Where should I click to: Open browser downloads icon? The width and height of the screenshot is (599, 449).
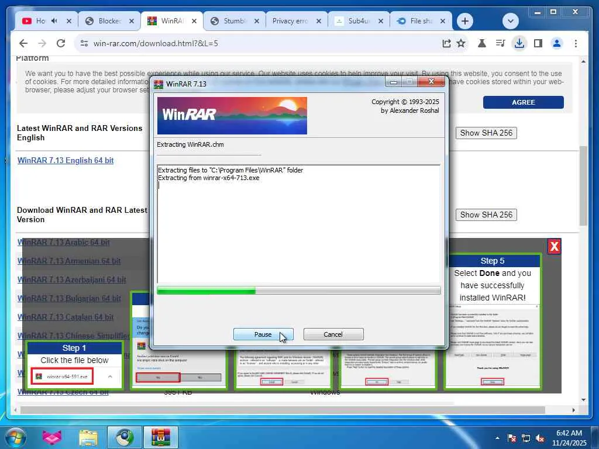tap(519, 43)
